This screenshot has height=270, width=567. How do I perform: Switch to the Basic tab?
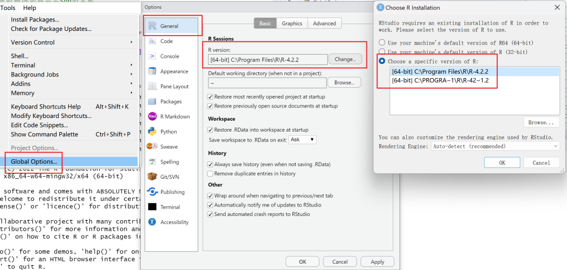[x=265, y=23]
